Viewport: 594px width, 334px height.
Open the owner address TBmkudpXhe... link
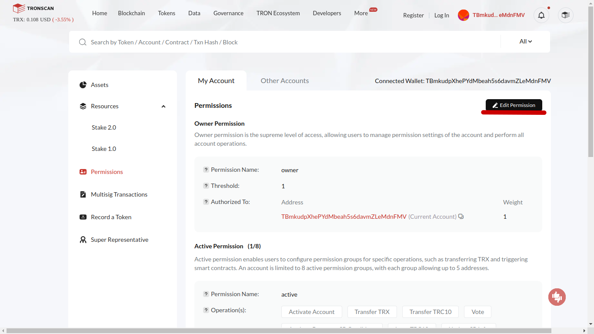[x=344, y=217]
